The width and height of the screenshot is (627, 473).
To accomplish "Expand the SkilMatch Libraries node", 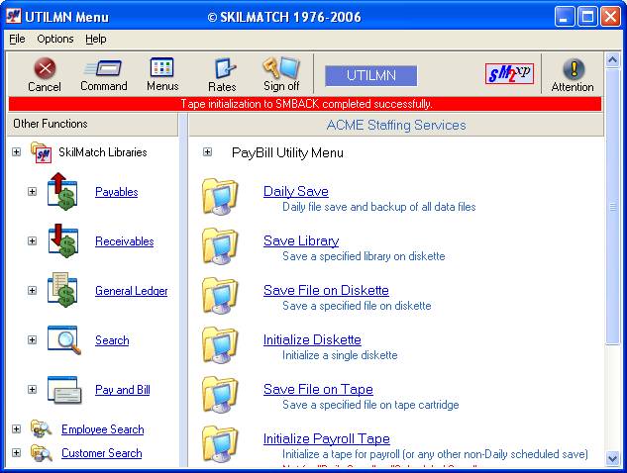I will click(x=17, y=152).
